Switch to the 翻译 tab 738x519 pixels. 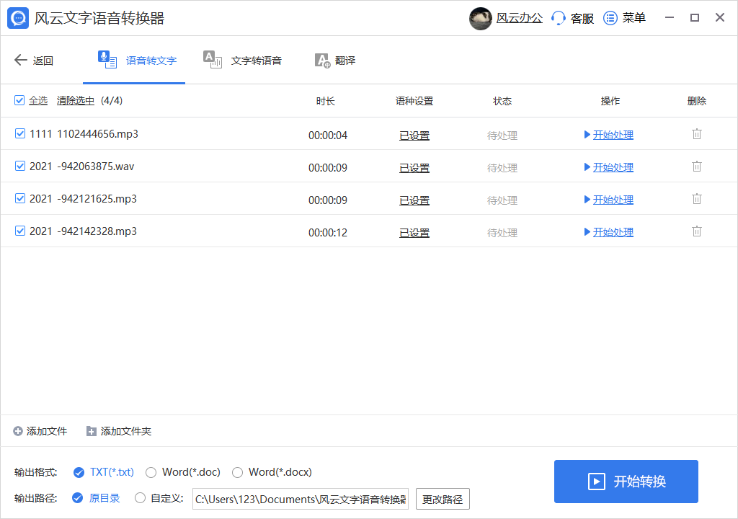(x=335, y=61)
